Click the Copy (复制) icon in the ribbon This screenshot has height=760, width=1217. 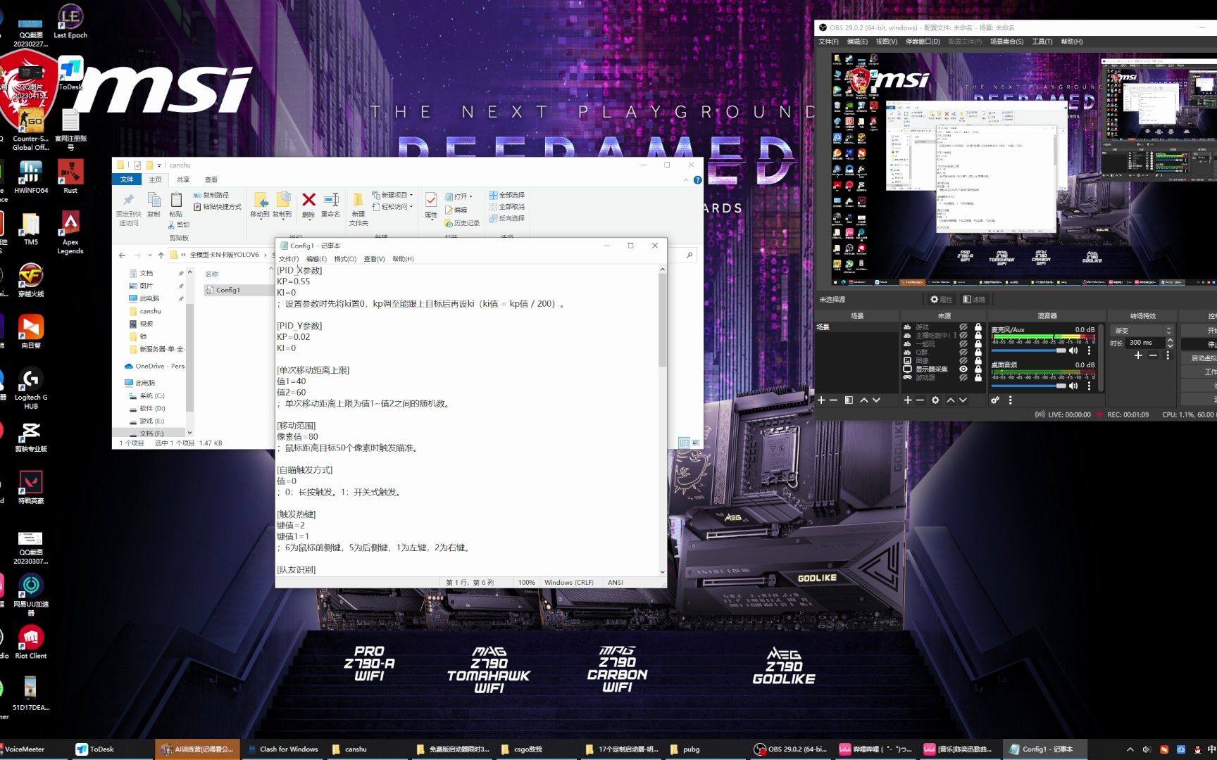154,200
